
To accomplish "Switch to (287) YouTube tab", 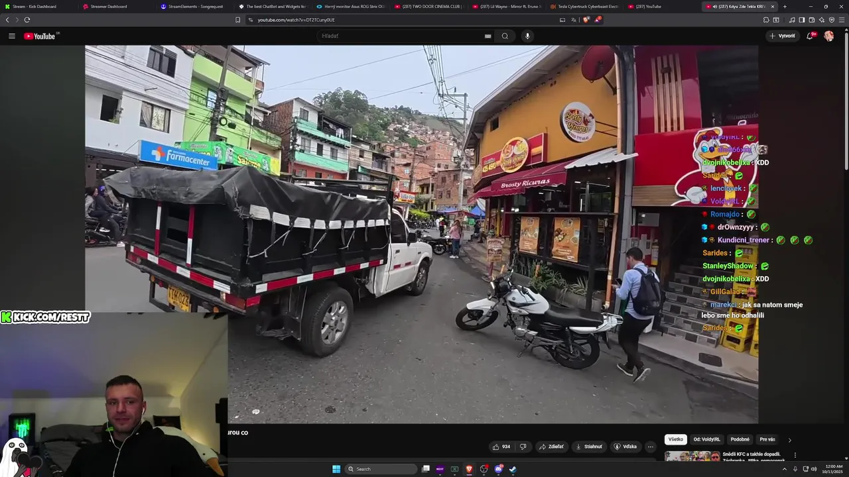I will pyautogui.click(x=663, y=7).
